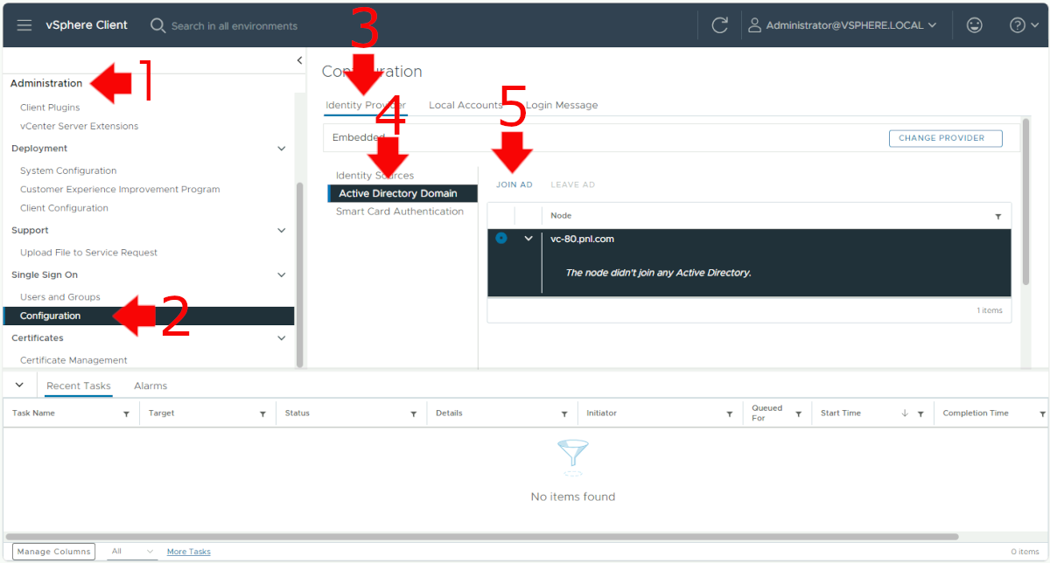
Task: Collapse the Support section
Action: click(282, 231)
